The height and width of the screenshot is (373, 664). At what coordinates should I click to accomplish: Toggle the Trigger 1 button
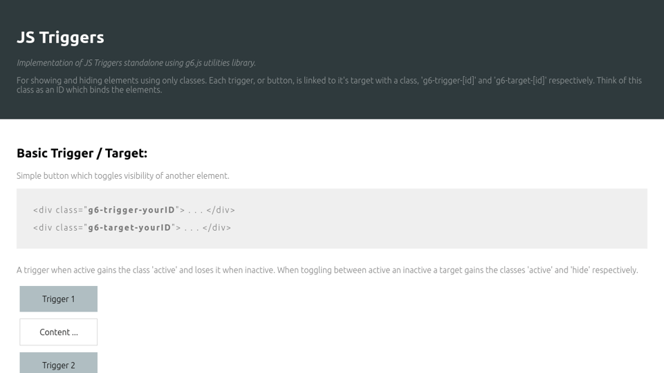click(58, 299)
